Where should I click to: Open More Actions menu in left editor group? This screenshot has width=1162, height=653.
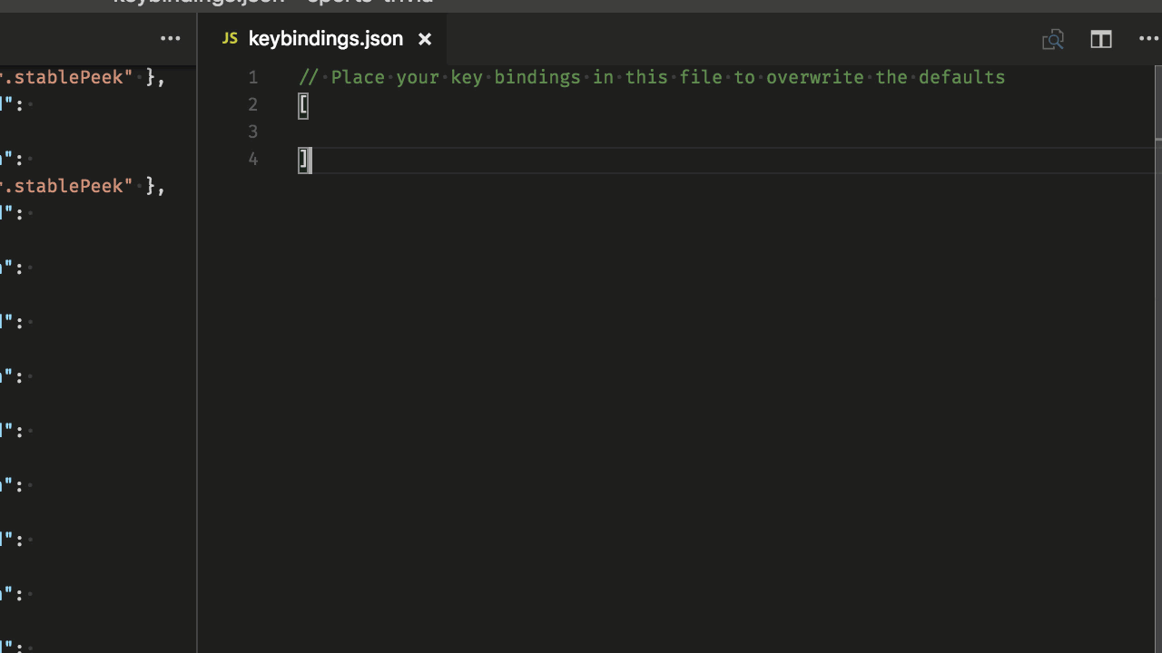(x=170, y=39)
